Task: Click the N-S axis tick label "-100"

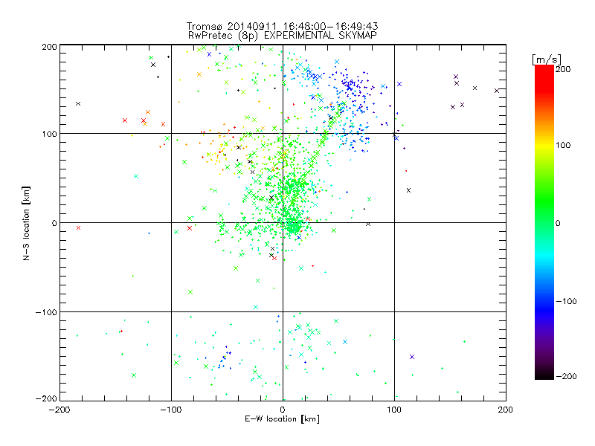Action: [46, 312]
